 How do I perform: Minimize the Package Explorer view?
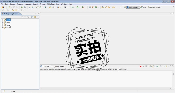35,13
